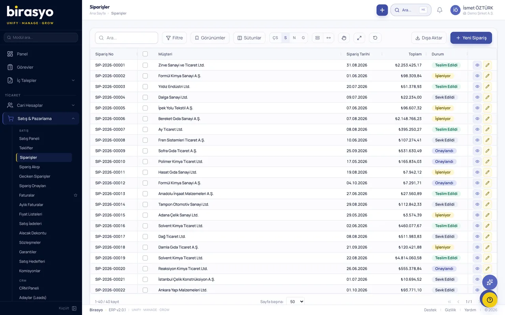Click the Modül ara sidebar search box
This screenshot has height=315, width=505.
click(41, 37)
